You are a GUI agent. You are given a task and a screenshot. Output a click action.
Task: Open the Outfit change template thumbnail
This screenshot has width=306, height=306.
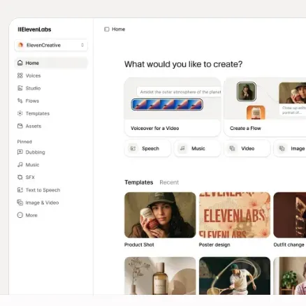290,215
